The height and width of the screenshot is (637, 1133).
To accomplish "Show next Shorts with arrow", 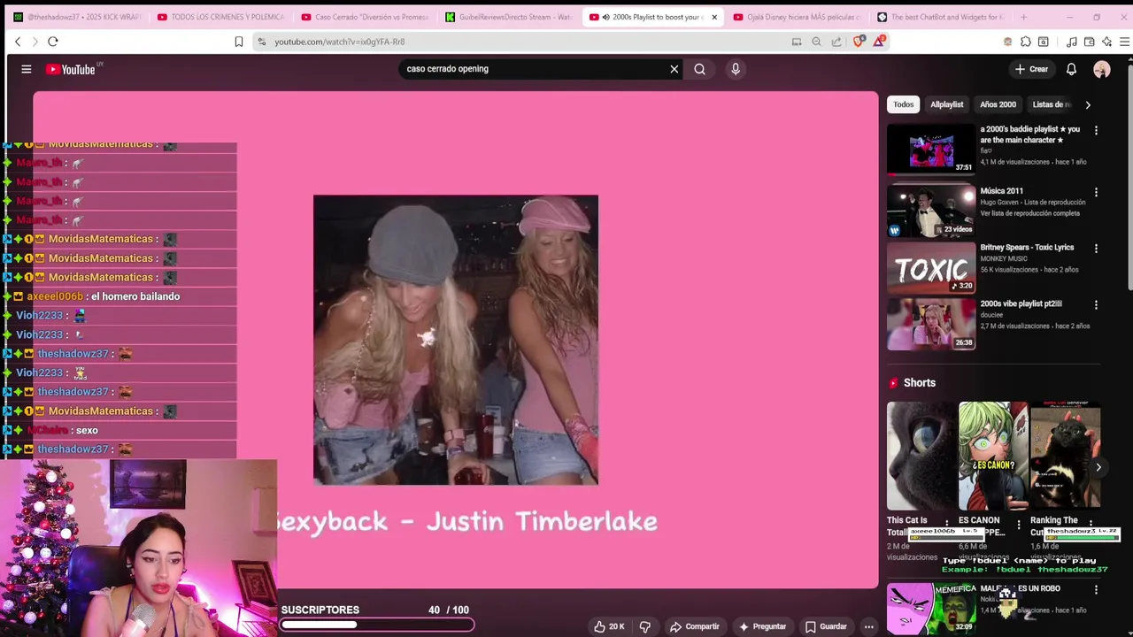I will coord(1098,467).
